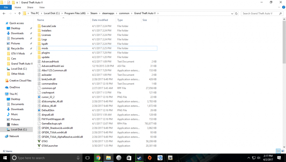
Task: Sort by the Date modified column header
Action: pyautogui.click(x=100, y=20)
